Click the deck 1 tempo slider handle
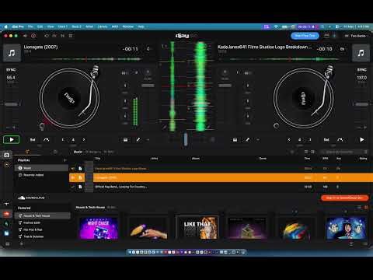Screen dimensions: 373x280 pyautogui.click(x=11, y=104)
